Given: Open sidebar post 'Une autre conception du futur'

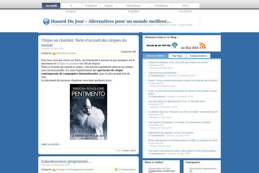Looking at the screenshot, I should click(x=183, y=151).
